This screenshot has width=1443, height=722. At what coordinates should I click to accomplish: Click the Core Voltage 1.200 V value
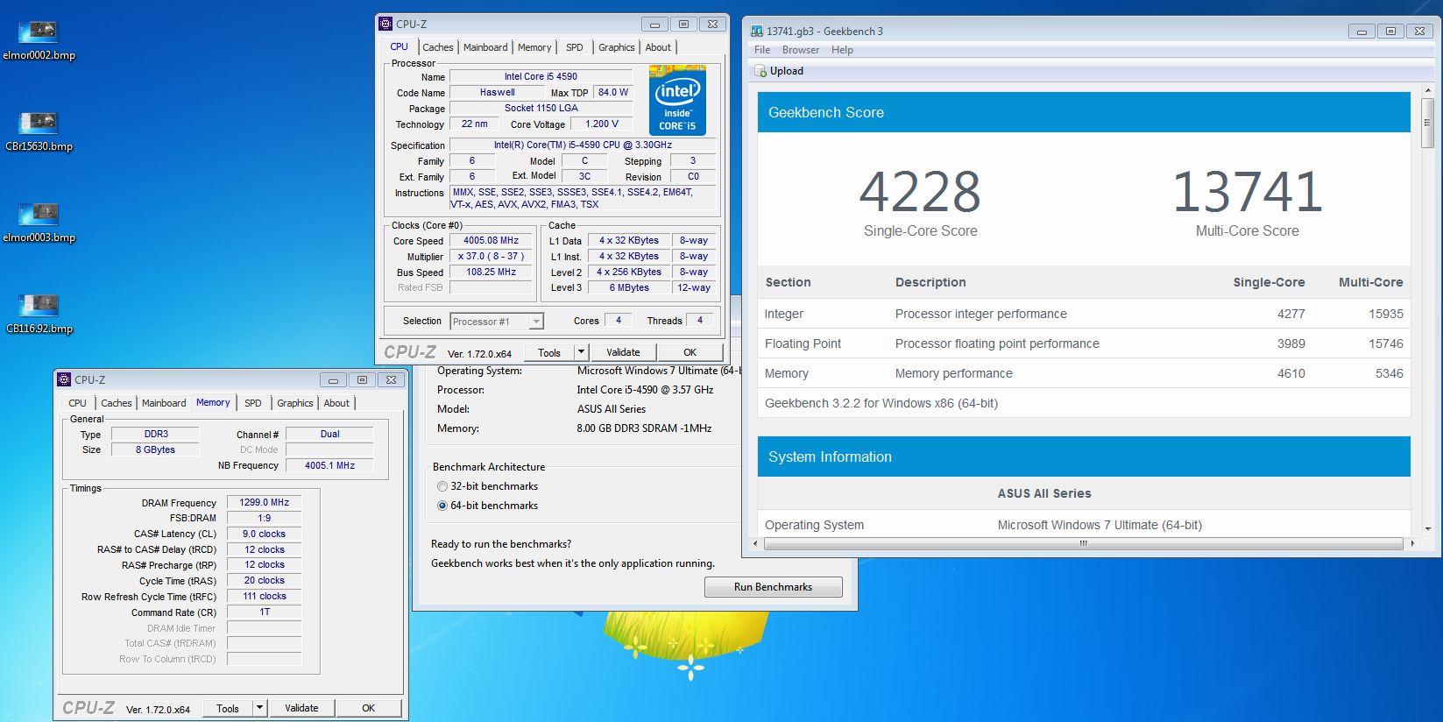click(x=602, y=124)
